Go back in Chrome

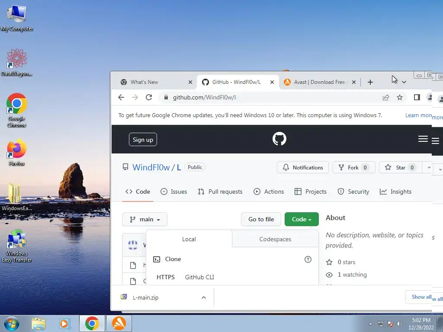pyautogui.click(x=121, y=97)
